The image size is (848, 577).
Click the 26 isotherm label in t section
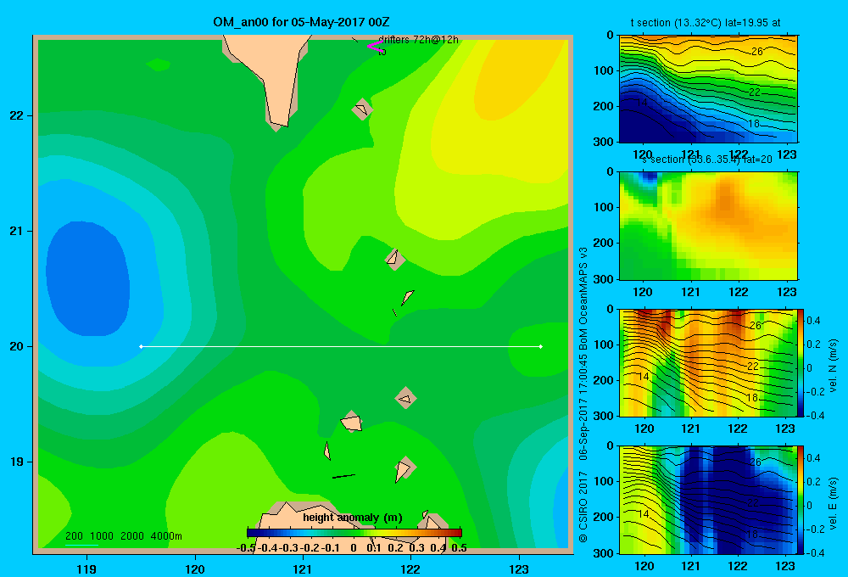pos(757,52)
